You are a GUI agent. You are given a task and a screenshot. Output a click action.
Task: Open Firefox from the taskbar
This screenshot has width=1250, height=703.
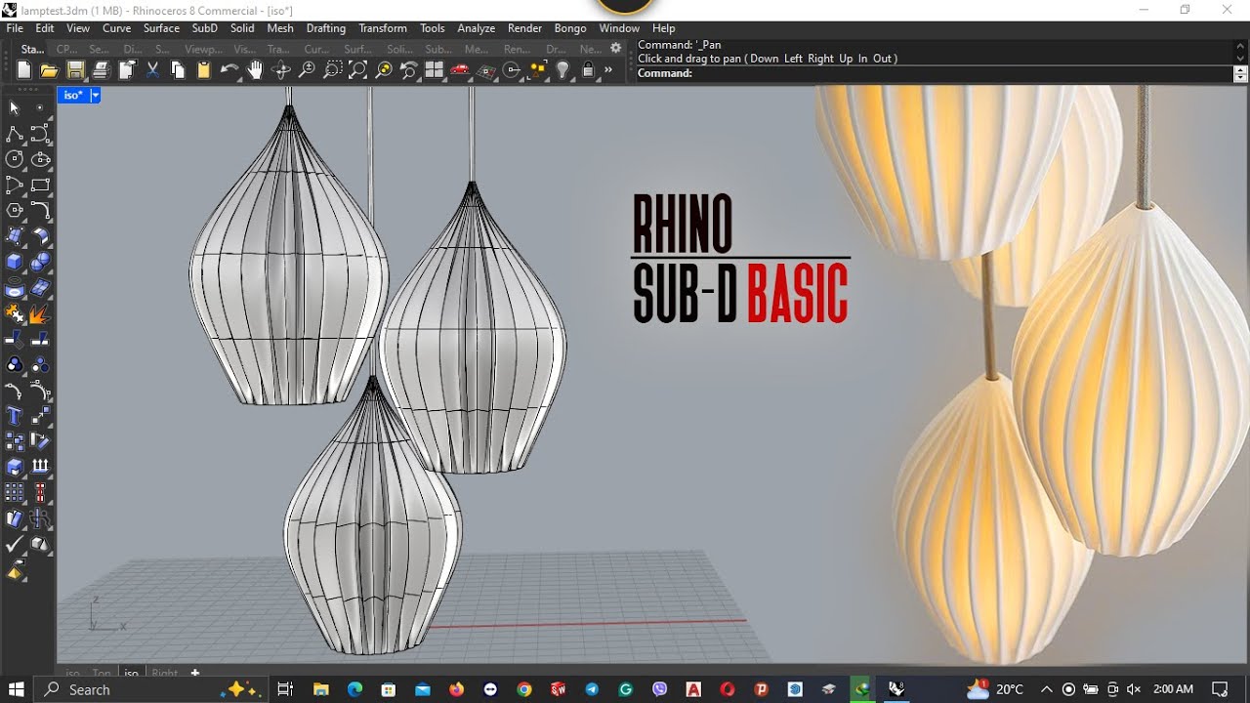pyautogui.click(x=456, y=689)
